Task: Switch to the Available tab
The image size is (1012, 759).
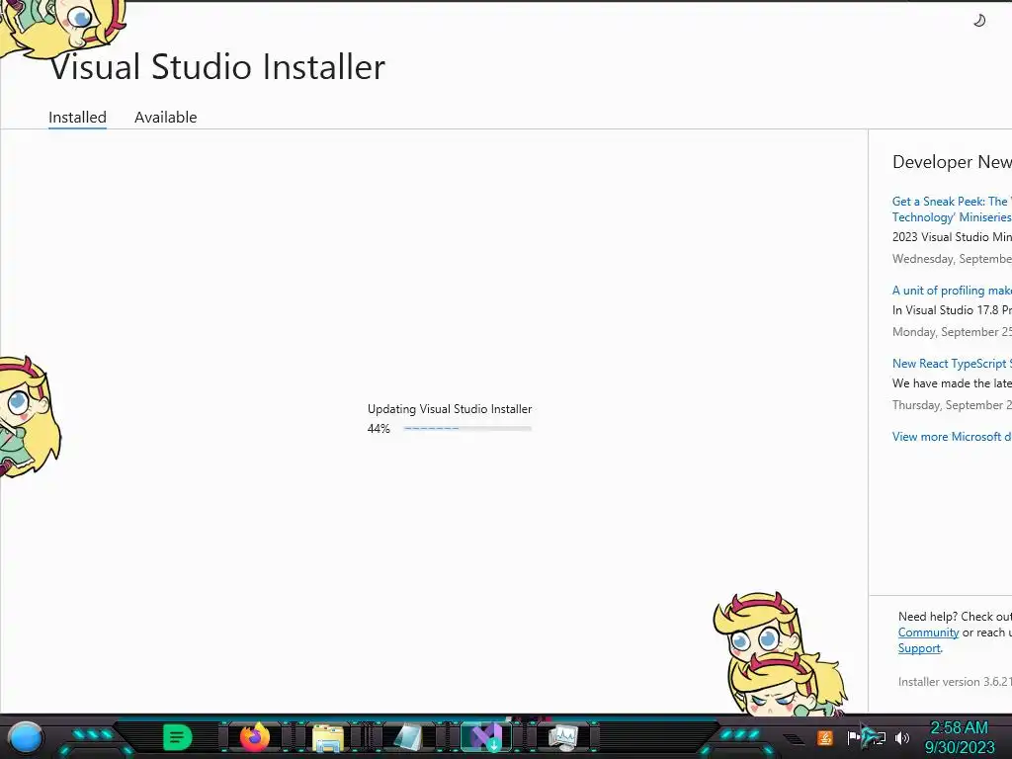Action: 166,118
